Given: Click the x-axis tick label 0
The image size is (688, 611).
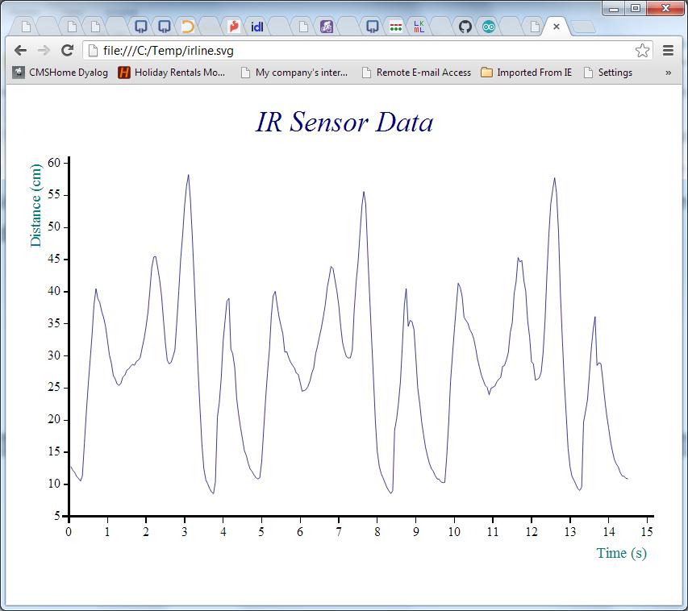Looking at the screenshot, I should tap(69, 532).
